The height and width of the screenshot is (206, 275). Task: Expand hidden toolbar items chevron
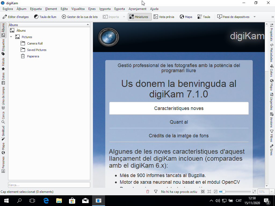(x=273, y=17)
